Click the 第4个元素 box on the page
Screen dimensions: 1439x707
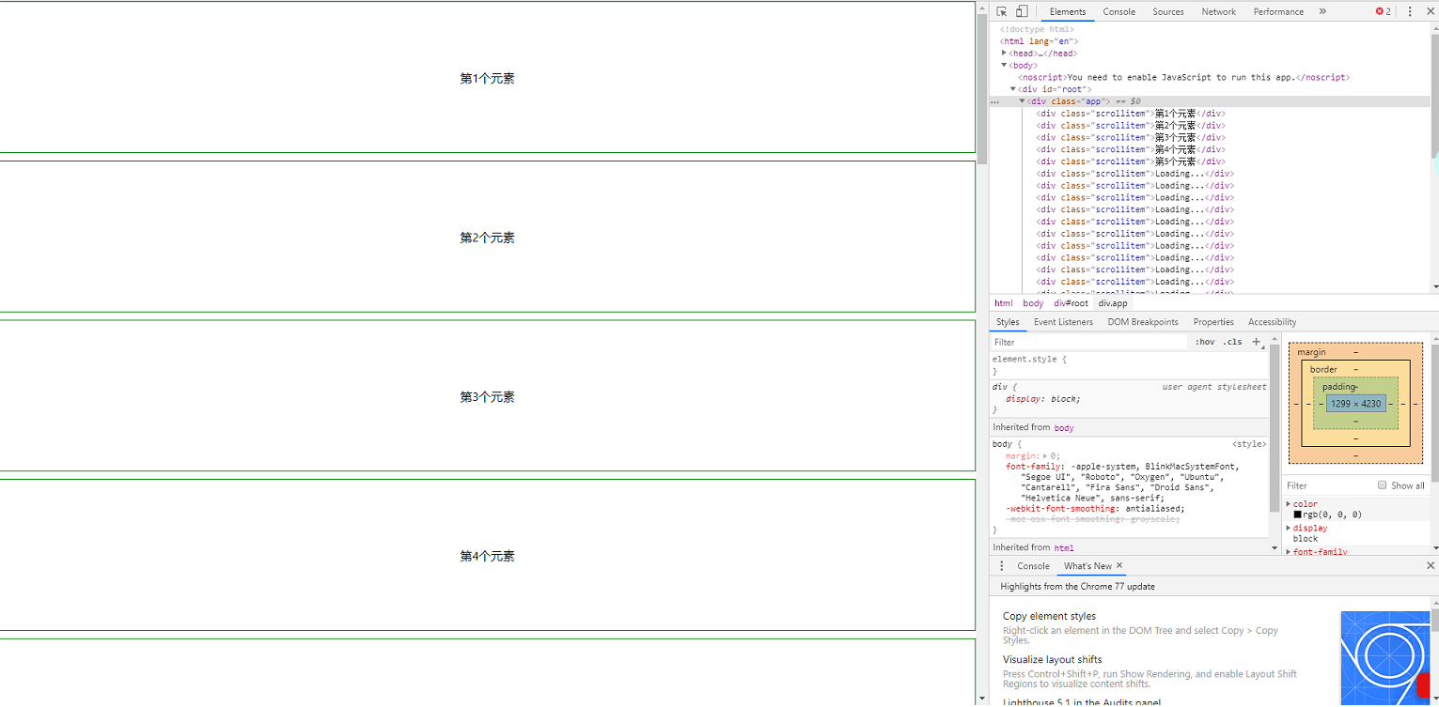pyautogui.click(x=487, y=556)
